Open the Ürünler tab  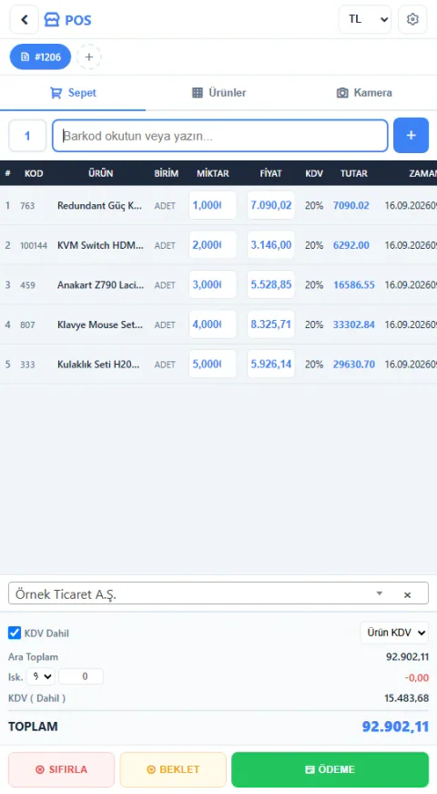tap(218, 93)
